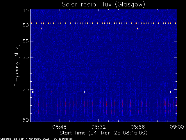This screenshot has width=186, height=140.
Task: Click the 'Solar radio Flux (Glasgow)' title
Action: tap(103, 5)
